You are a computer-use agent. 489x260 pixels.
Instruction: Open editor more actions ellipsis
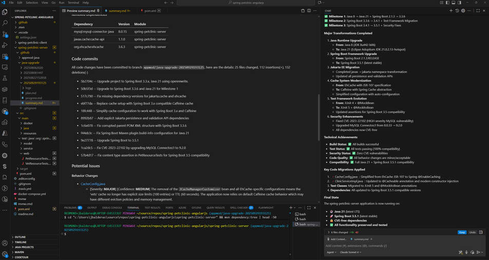315,11
